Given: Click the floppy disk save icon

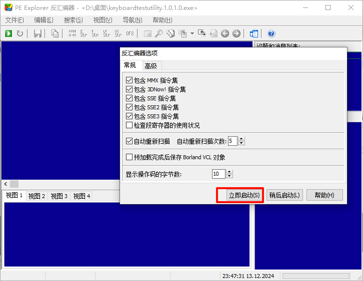Looking at the screenshot, I should (37, 33).
